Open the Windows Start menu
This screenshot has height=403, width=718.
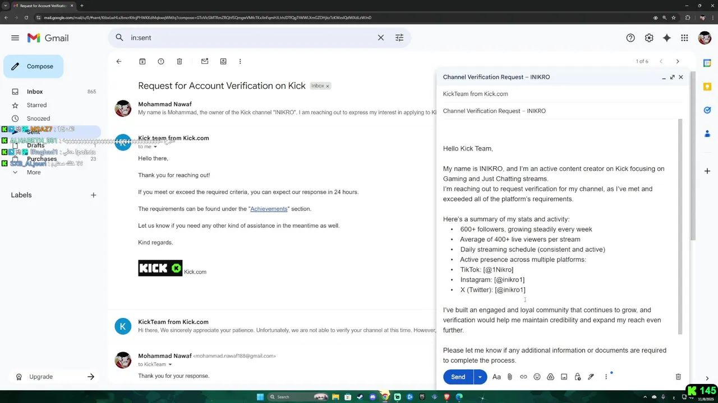[x=260, y=397]
